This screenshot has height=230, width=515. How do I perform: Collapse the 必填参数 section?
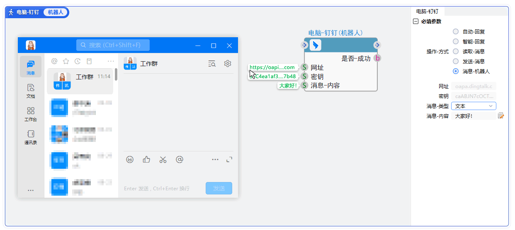click(415, 22)
